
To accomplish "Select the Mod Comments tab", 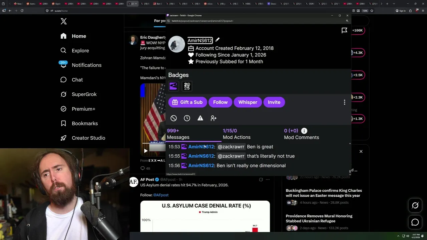I will 301,134.
